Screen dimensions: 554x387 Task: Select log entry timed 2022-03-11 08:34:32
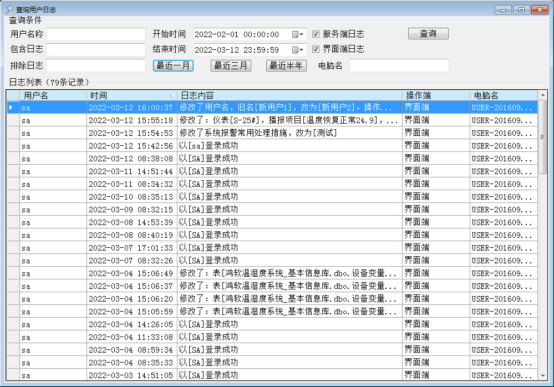(x=272, y=184)
